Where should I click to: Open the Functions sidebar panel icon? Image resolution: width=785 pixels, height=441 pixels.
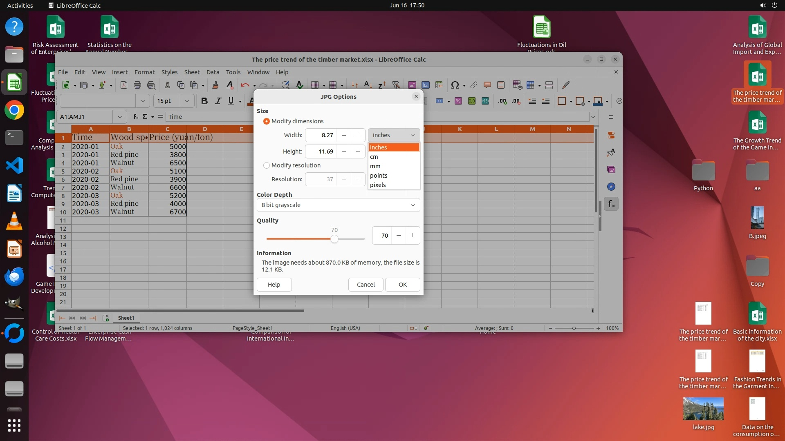pyautogui.click(x=611, y=204)
